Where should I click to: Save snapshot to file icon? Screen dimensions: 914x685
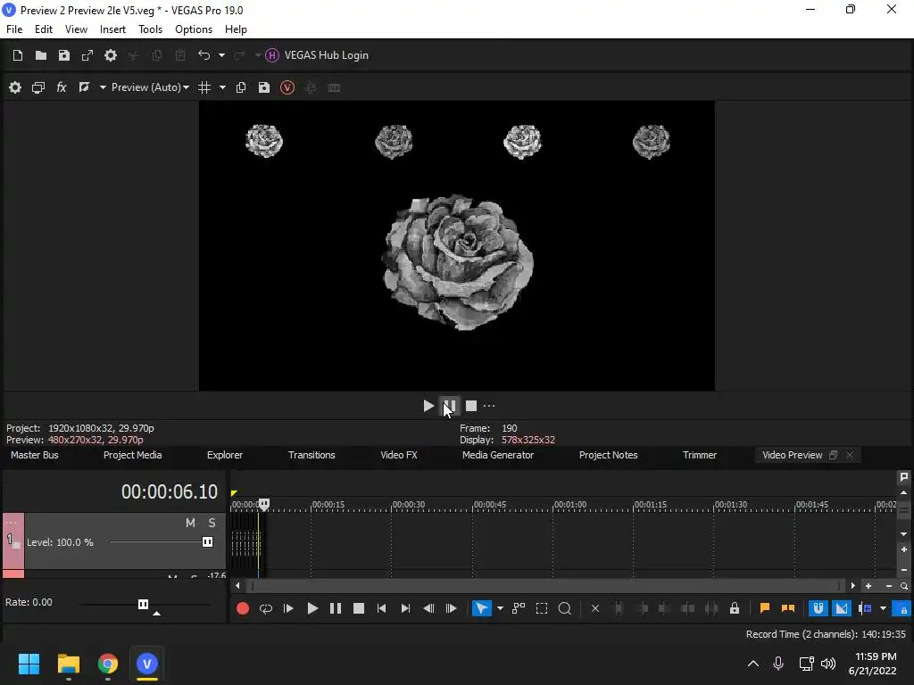[264, 87]
